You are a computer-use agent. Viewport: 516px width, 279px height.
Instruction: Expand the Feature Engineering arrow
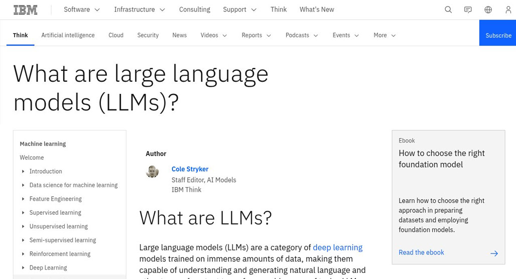(23, 199)
